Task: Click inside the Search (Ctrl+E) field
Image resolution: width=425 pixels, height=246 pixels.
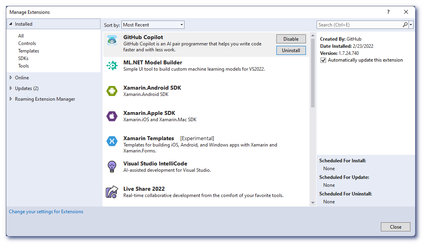Action: [360, 25]
